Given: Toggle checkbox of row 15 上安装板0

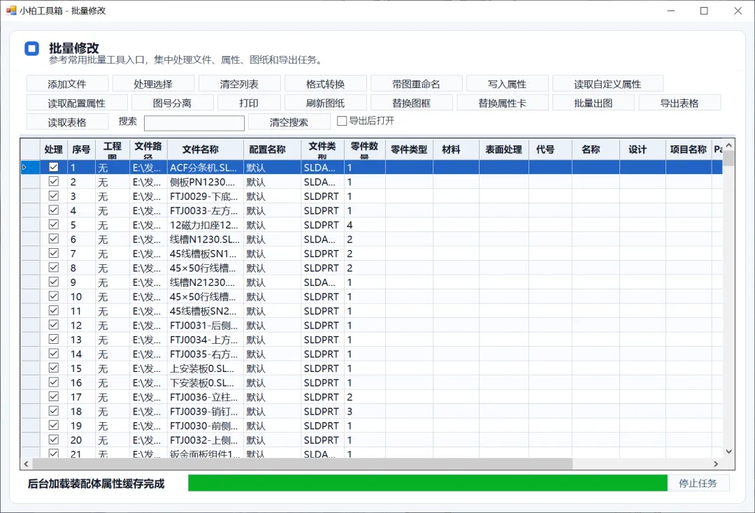Looking at the screenshot, I should point(53,368).
